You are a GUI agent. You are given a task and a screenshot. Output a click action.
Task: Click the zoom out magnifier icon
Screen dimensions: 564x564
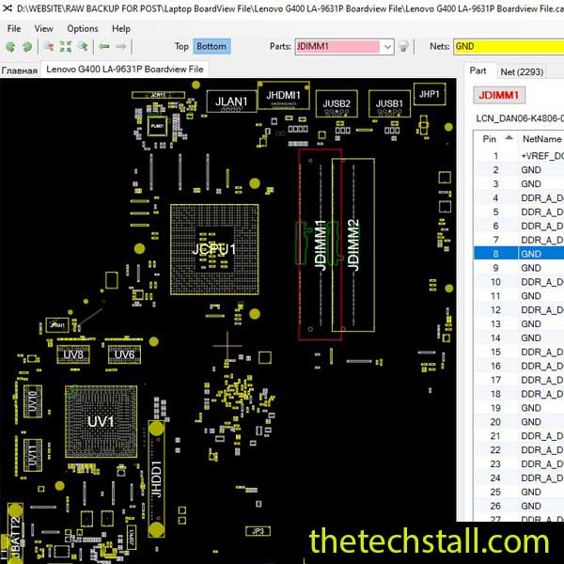49,46
